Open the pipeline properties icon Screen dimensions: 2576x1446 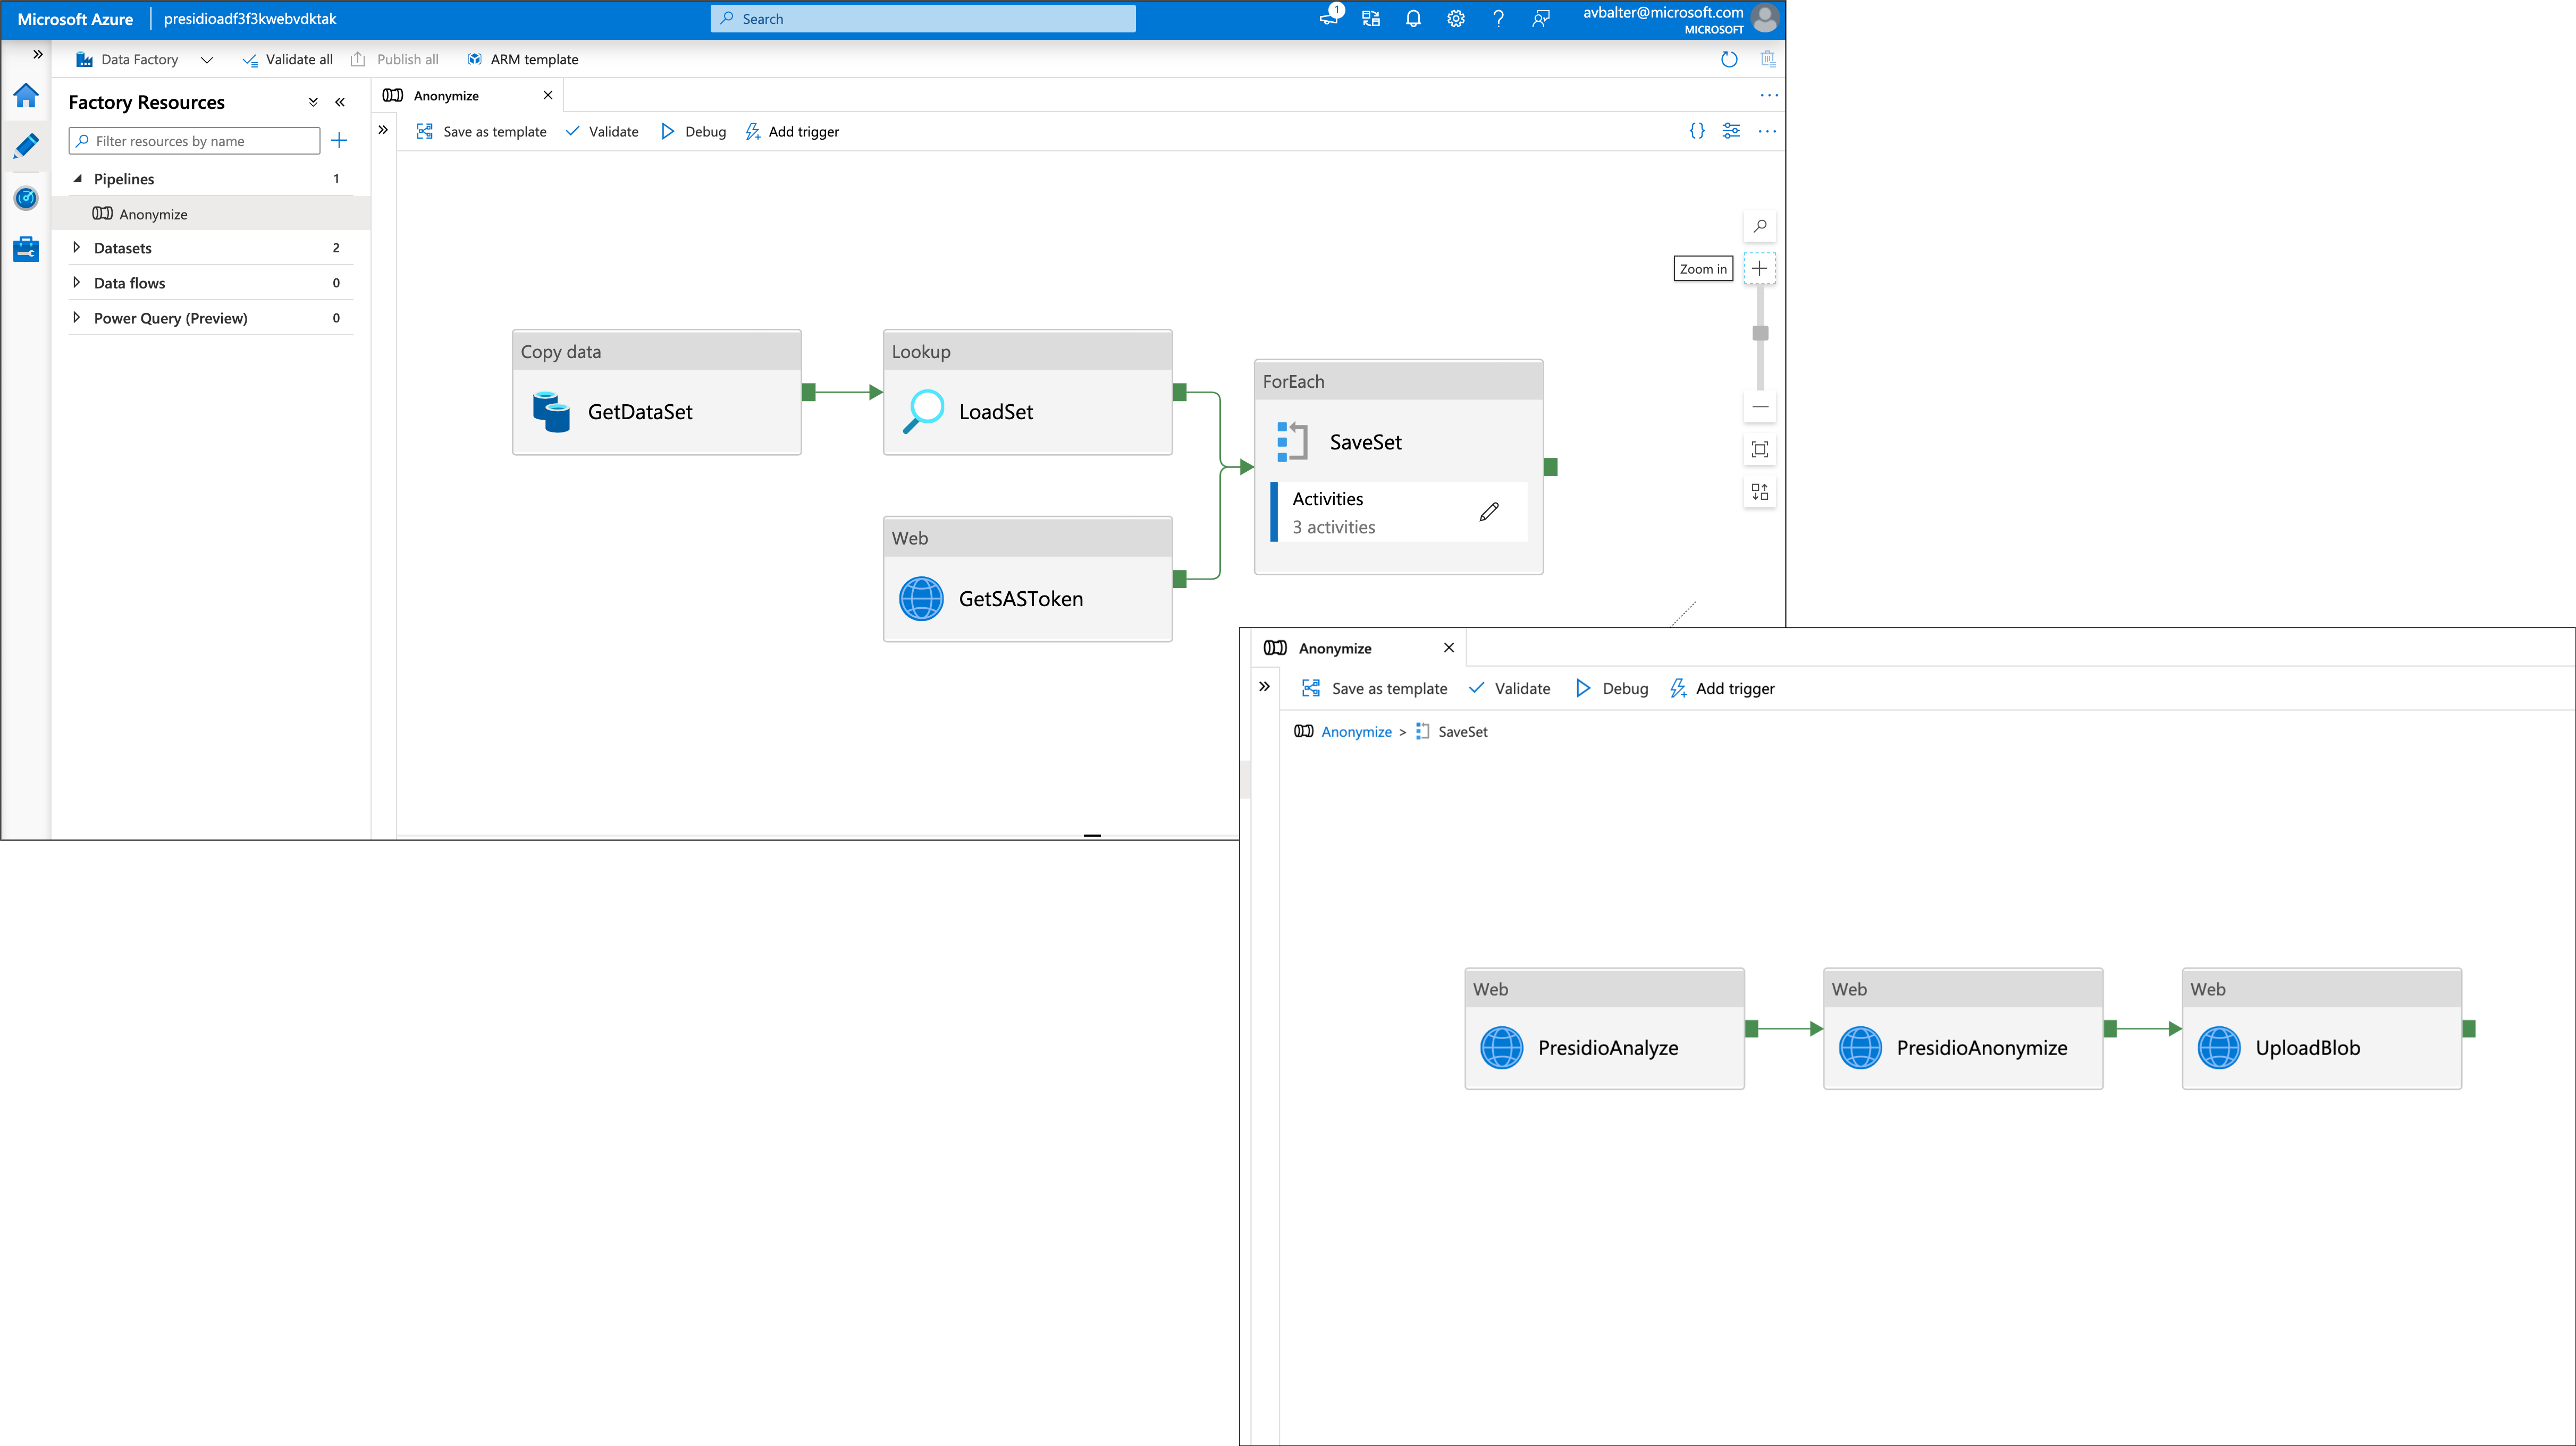1731,131
